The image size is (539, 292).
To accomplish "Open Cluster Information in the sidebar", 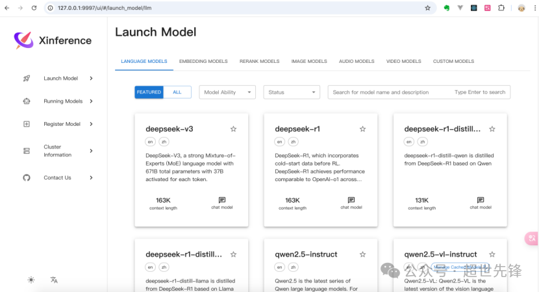I will click(58, 151).
